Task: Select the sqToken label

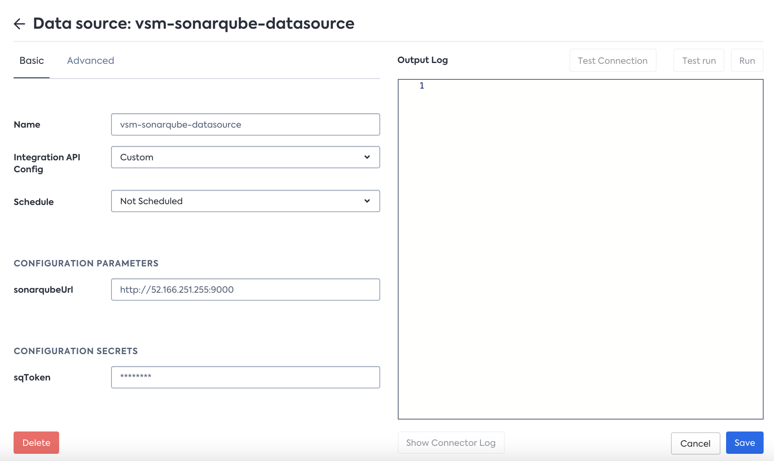Action: pyautogui.click(x=32, y=377)
